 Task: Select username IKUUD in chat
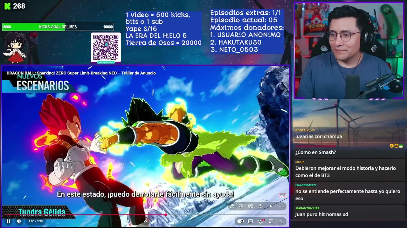pyautogui.click(x=300, y=162)
